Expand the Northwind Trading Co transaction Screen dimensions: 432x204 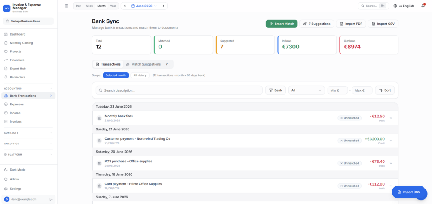click(391, 141)
